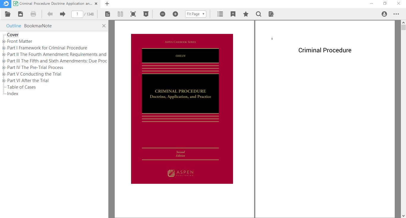Screen dimensions: 406x218
Task: Click the scrollbar up arrow
Action: pos(403,22)
